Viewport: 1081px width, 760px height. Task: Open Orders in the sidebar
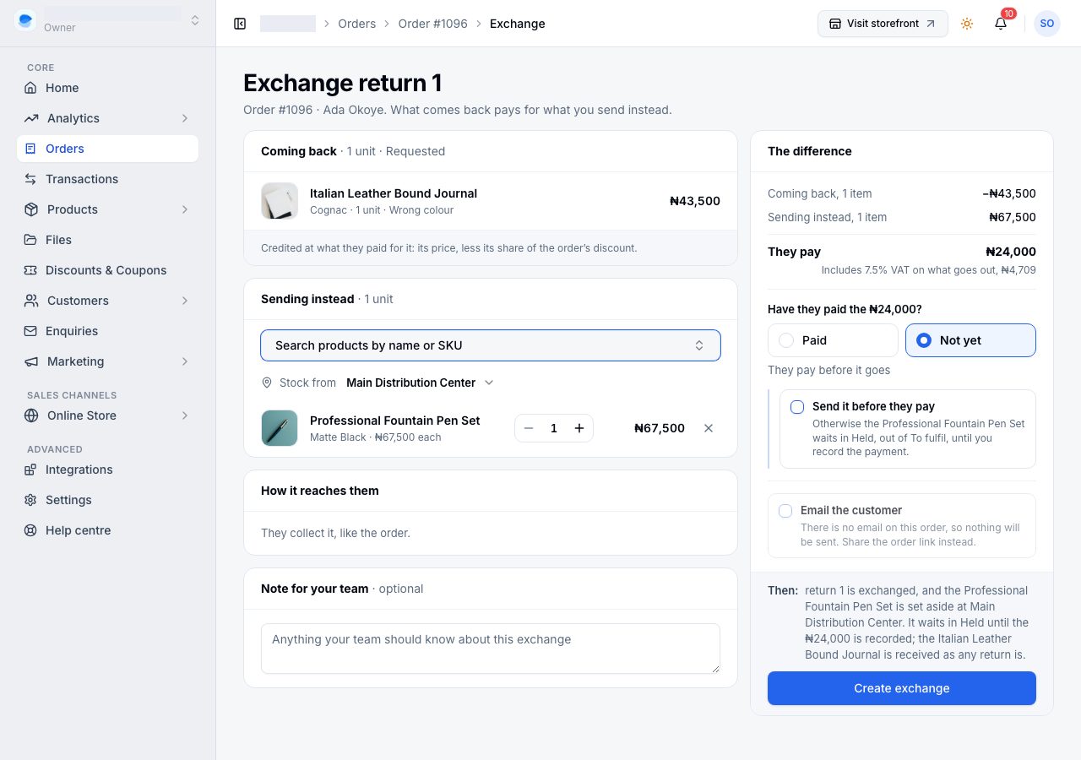point(107,149)
